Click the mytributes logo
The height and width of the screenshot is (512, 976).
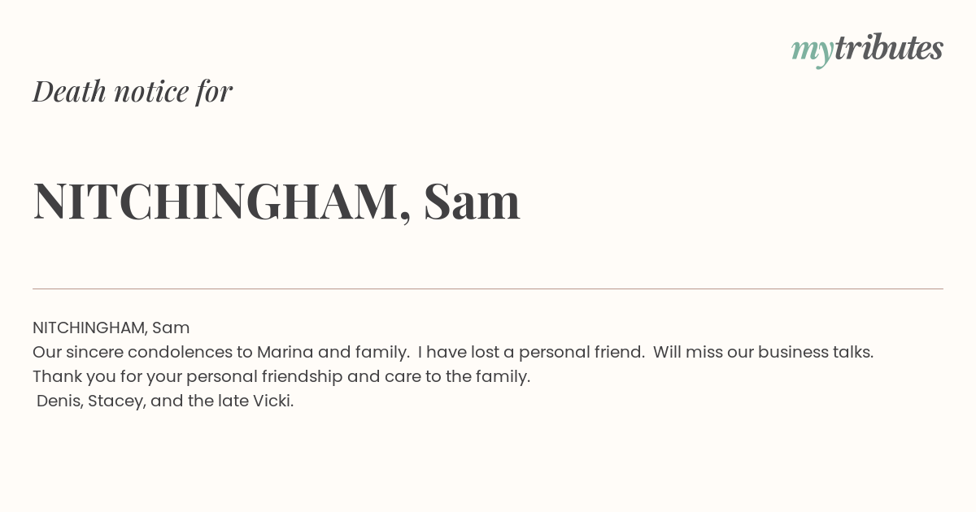pos(867,50)
